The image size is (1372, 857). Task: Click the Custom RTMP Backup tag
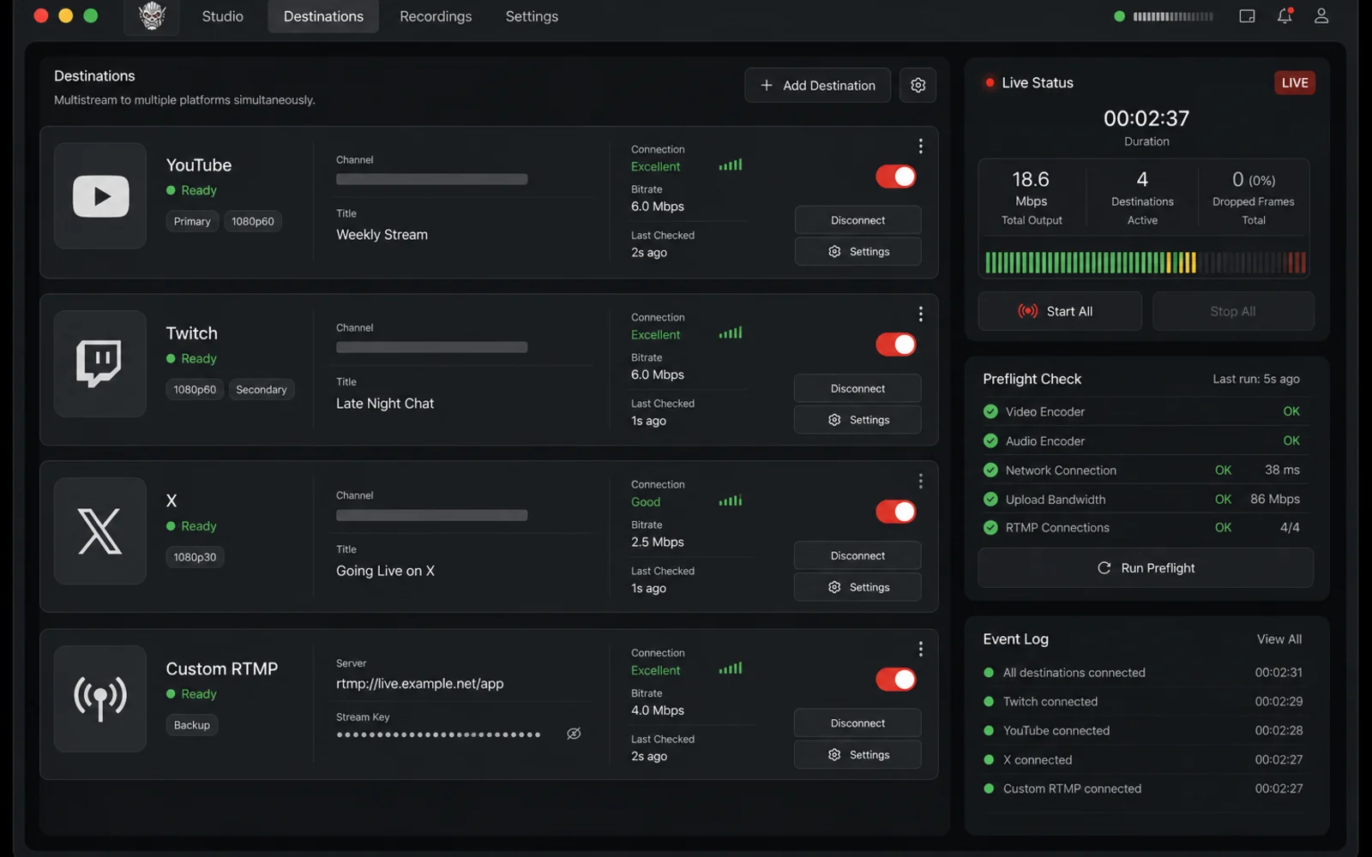tap(192, 725)
